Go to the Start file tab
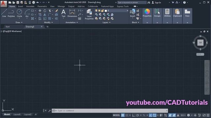 pos(8,27)
